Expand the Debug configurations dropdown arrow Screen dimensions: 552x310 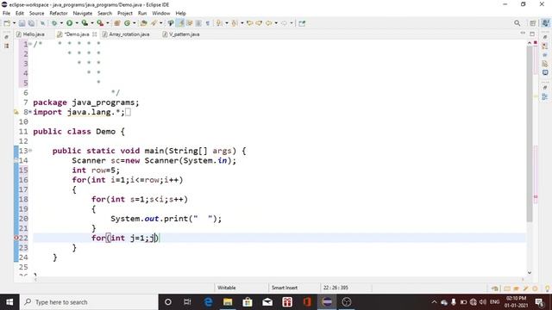point(61,23)
